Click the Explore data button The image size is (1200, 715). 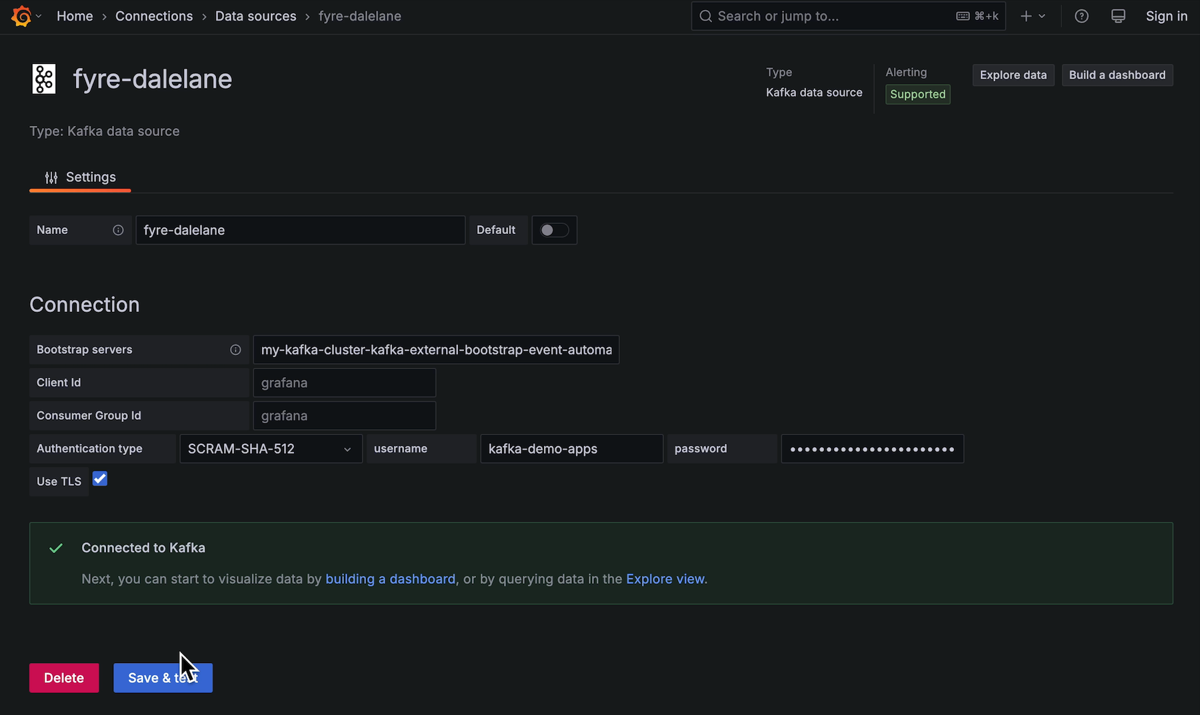tap(1013, 75)
